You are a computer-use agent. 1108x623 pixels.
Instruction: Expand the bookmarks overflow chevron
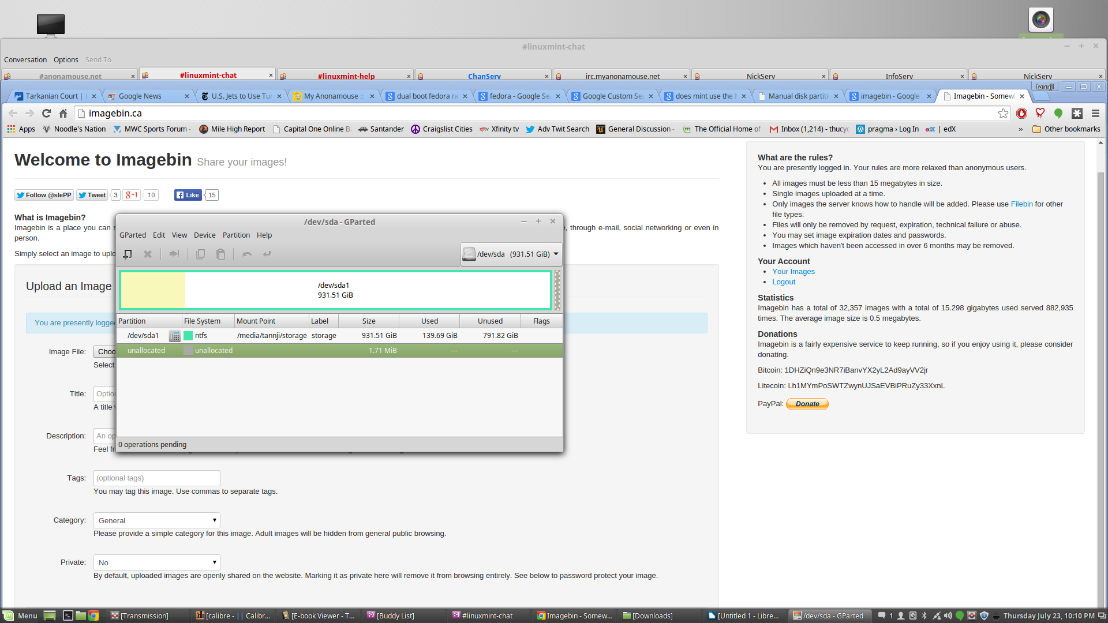[1020, 129]
